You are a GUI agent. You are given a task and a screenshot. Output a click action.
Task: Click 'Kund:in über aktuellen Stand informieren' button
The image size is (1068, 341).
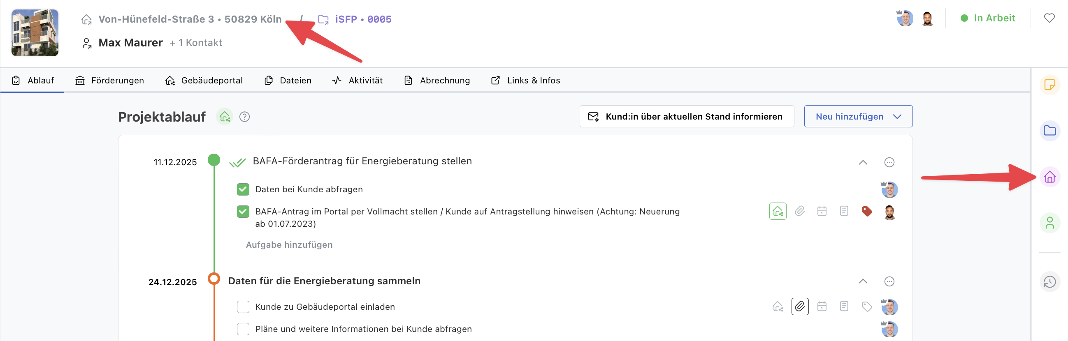(686, 117)
